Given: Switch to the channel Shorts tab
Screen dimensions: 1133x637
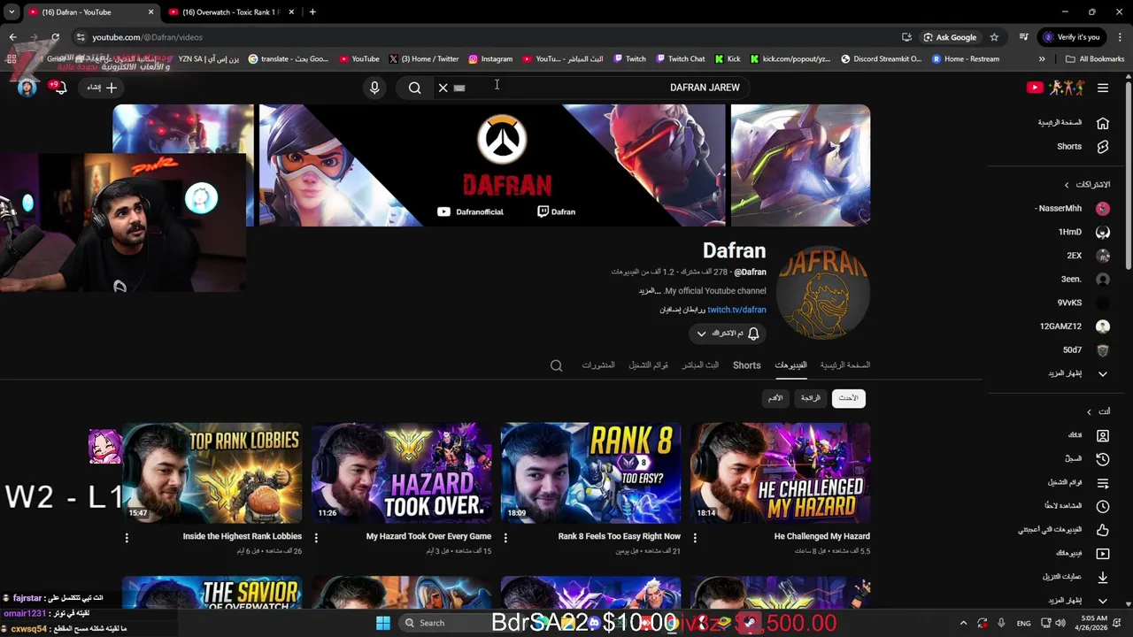Looking at the screenshot, I should click(x=746, y=365).
